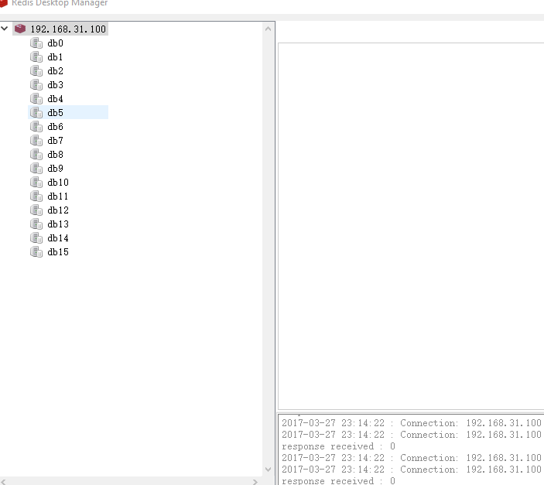
Task: Select the db10 text label
Action: (58, 182)
